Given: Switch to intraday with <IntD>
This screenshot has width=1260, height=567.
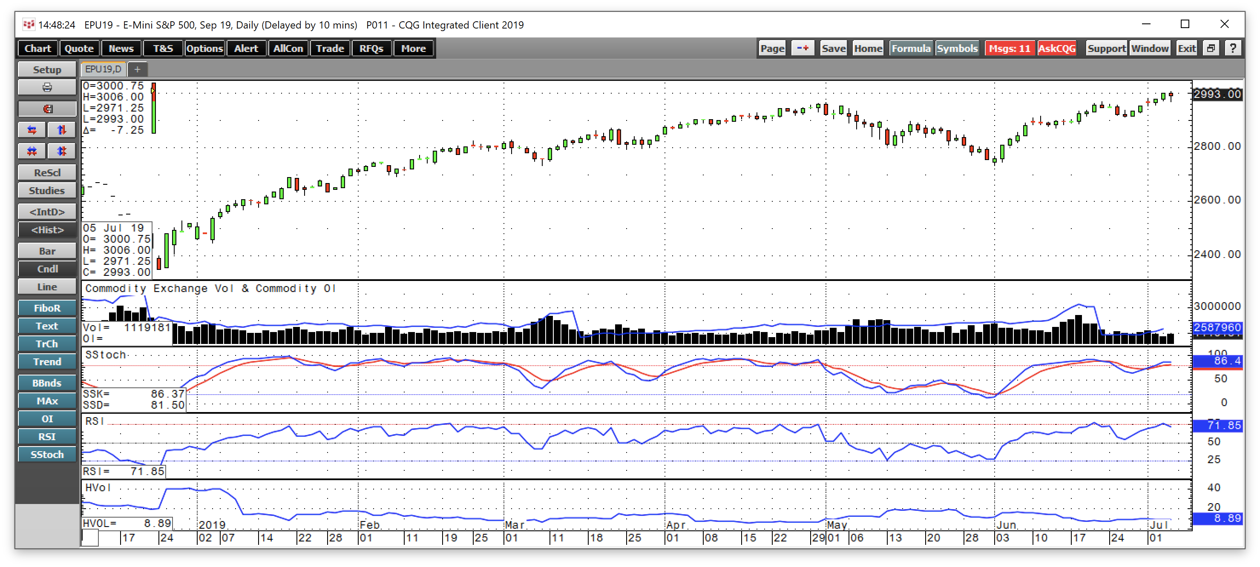Looking at the screenshot, I should (47, 212).
